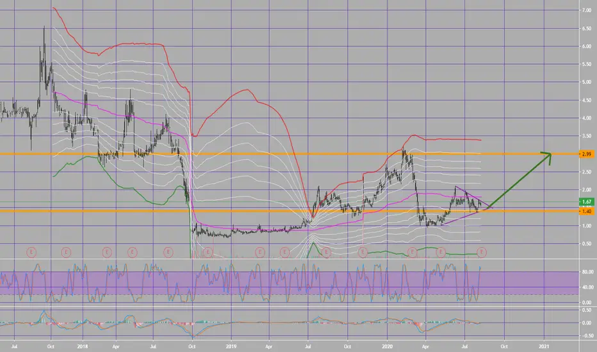597x352 pixels.
Task: Click the 80.00 stochastic scale label
Action: (587, 272)
